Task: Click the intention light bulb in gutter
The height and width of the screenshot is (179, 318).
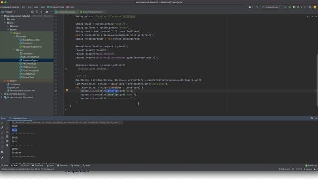Action: (x=67, y=90)
